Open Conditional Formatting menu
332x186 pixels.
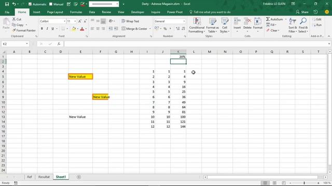[197, 25]
